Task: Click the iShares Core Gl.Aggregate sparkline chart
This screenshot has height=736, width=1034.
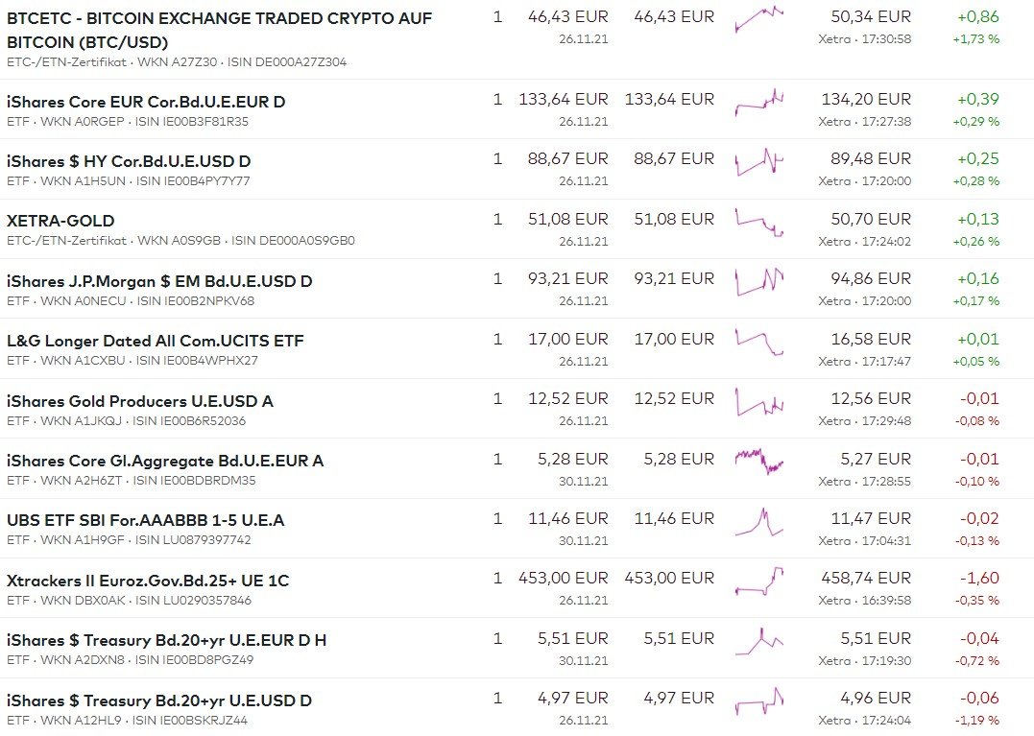Action: [x=758, y=461]
